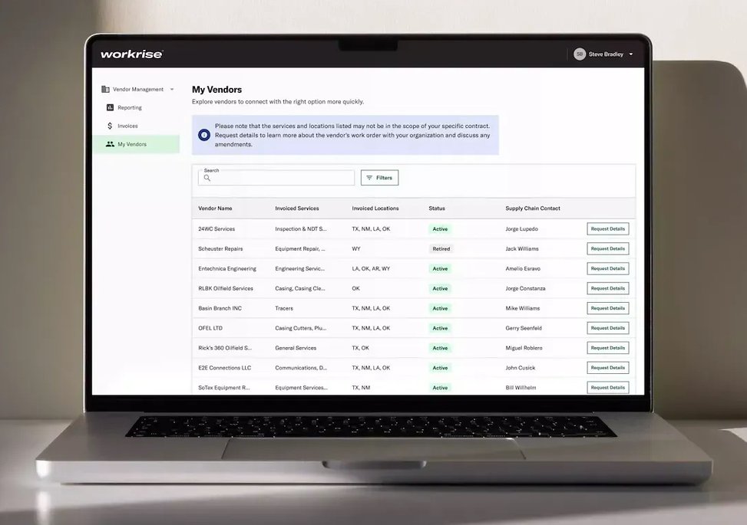747x525 pixels.
Task: Click contact Mike Williams
Action: [523, 308]
